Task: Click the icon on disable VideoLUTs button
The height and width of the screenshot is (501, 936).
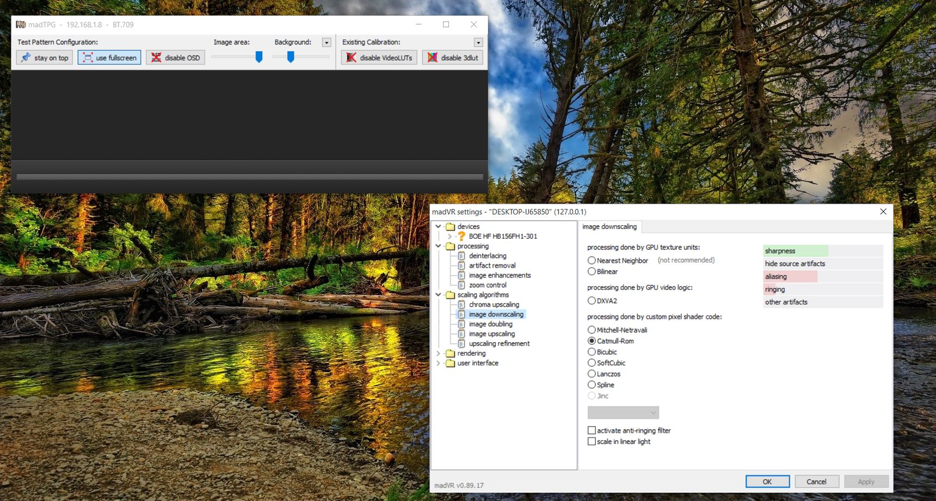Action: (352, 58)
